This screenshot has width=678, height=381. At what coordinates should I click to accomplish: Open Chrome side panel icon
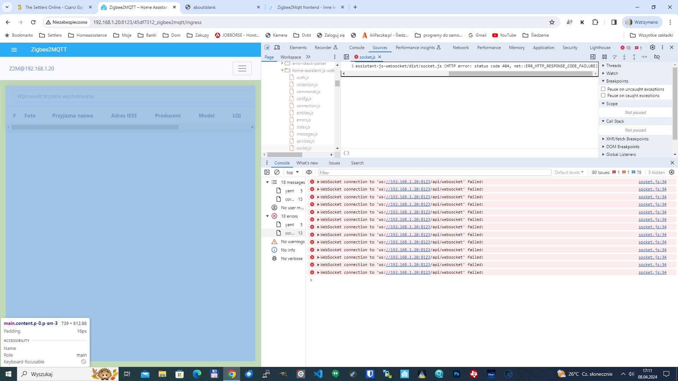pyautogui.click(x=614, y=22)
